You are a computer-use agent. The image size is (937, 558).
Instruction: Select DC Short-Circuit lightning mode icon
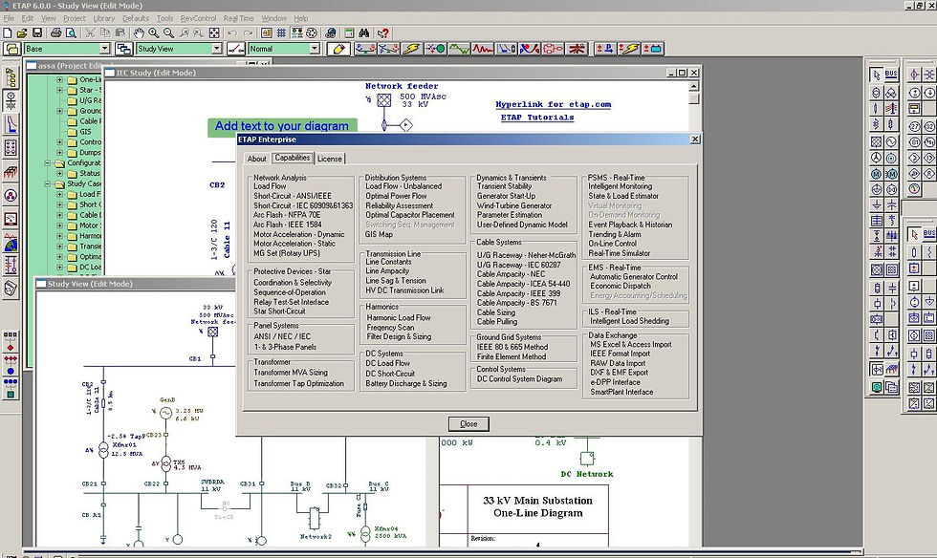pyautogui.click(x=629, y=49)
